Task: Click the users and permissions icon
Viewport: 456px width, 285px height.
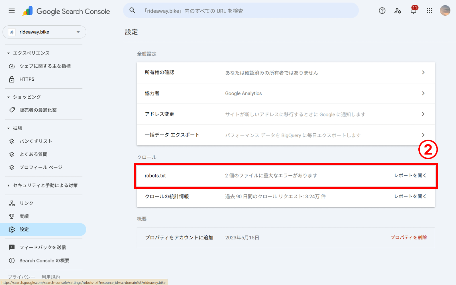Action: coord(397,11)
